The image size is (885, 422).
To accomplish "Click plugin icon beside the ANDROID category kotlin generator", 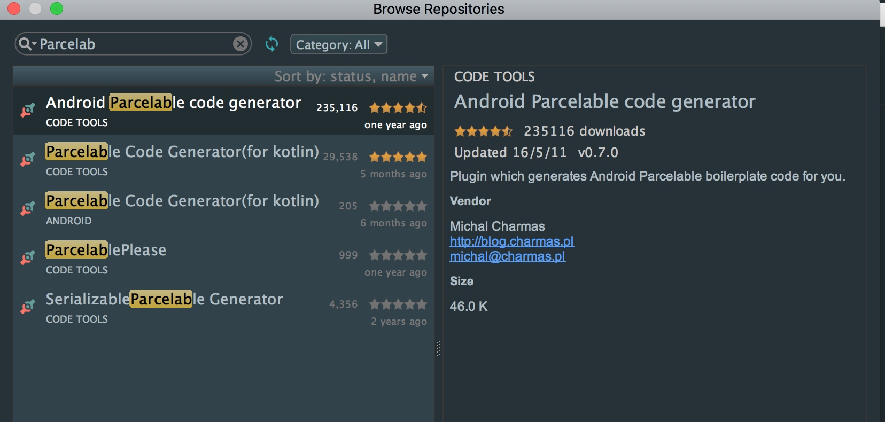I will click(28, 208).
